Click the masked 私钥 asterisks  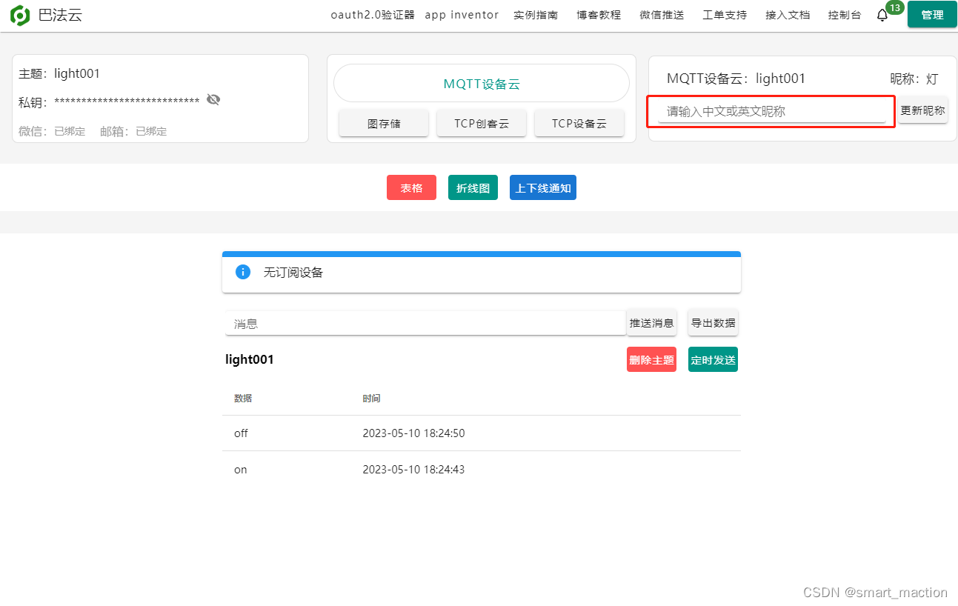coord(127,101)
